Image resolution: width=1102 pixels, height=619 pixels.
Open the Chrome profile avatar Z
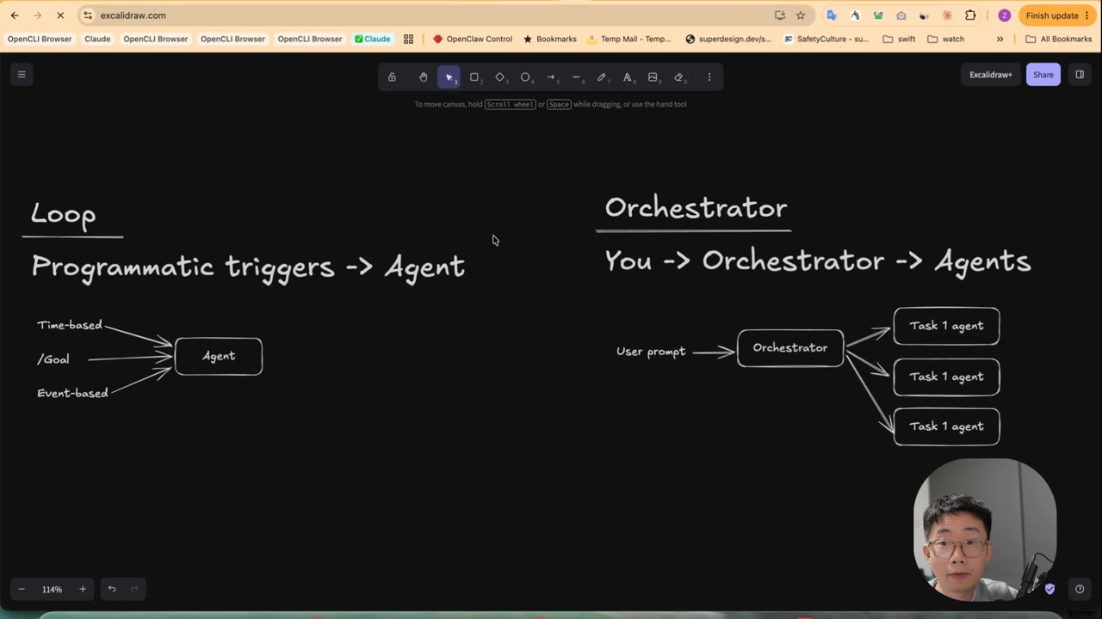[1004, 15]
